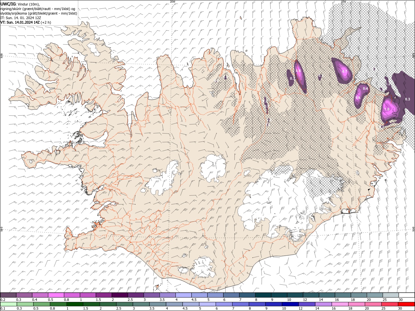Click the 15W longitude label at the map's upper edge
This screenshot has width=415, height=311.
(344, 2)
